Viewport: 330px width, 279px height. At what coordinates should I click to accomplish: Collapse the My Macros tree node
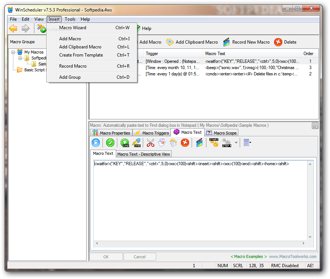tap(13, 52)
